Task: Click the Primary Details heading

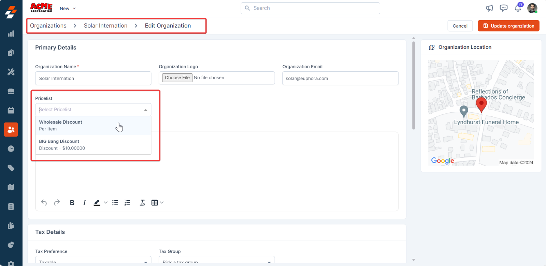Action: [x=56, y=47]
